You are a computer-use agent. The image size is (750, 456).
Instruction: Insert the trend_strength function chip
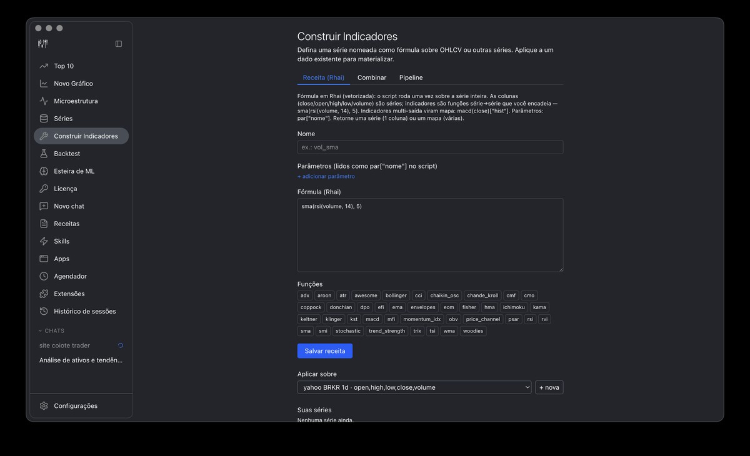click(387, 331)
